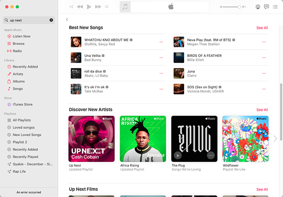The height and width of the screenshot is (197, 283).
Task: Open the account profile icon
Action: tap(258, 7)
